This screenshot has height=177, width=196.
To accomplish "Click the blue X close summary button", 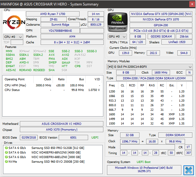I will click(x=188, y=170).
